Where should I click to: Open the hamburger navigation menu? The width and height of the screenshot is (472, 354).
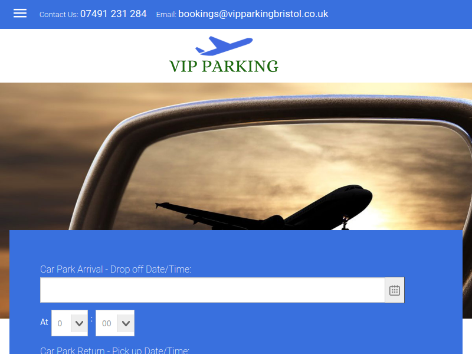point(20,13)
